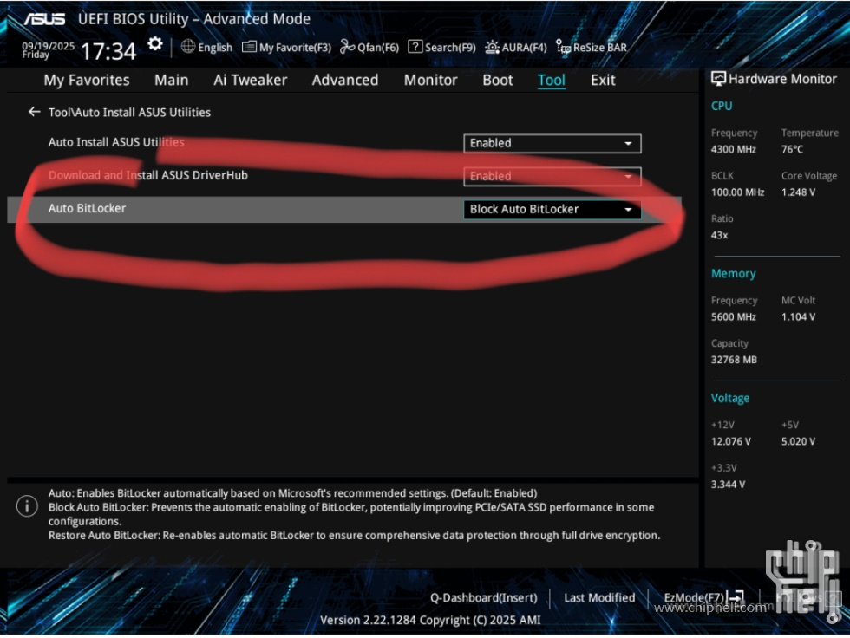Click Q-Dashboard(Insert) button
The width and height of the screenshot is (850, 638).
(483, 597)
